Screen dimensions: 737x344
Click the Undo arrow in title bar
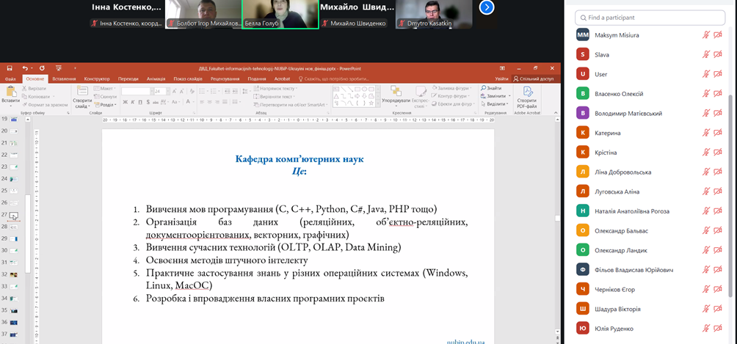(x=24, y=68)
